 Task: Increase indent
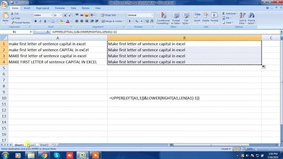tap(97, 21)
